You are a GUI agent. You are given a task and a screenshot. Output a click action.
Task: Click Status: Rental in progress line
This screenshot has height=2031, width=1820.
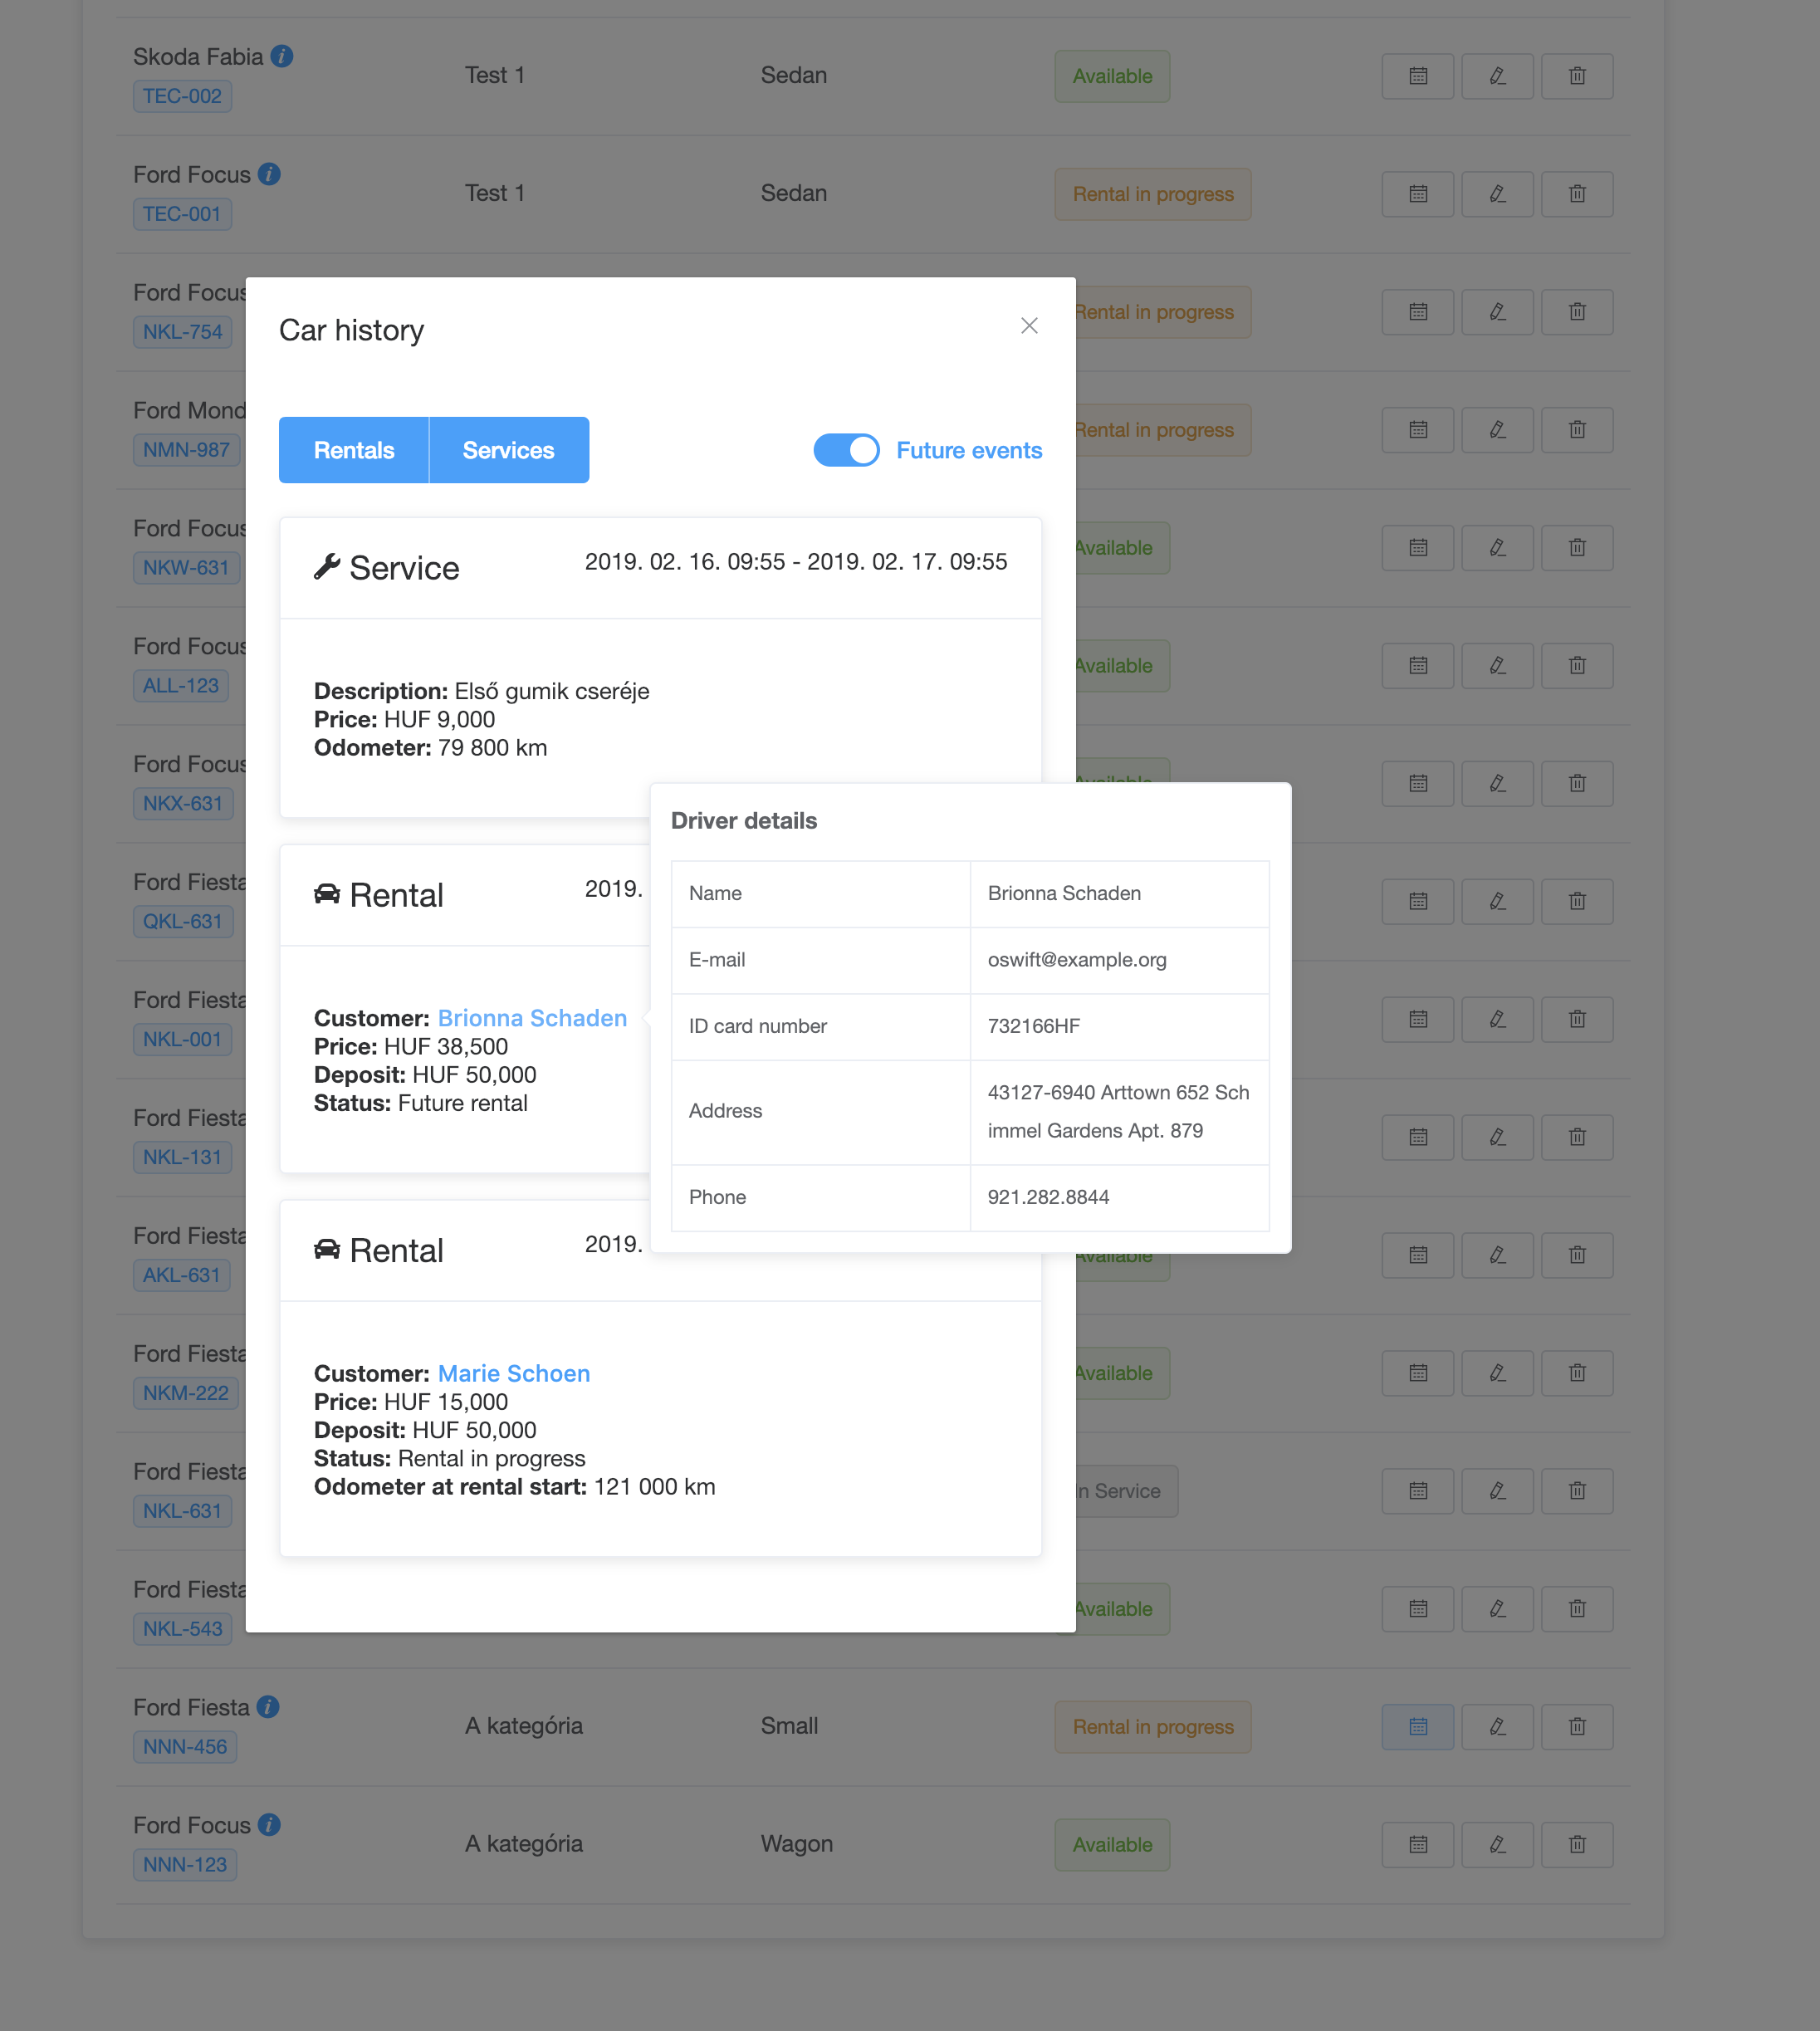[x=450, y=1459]
